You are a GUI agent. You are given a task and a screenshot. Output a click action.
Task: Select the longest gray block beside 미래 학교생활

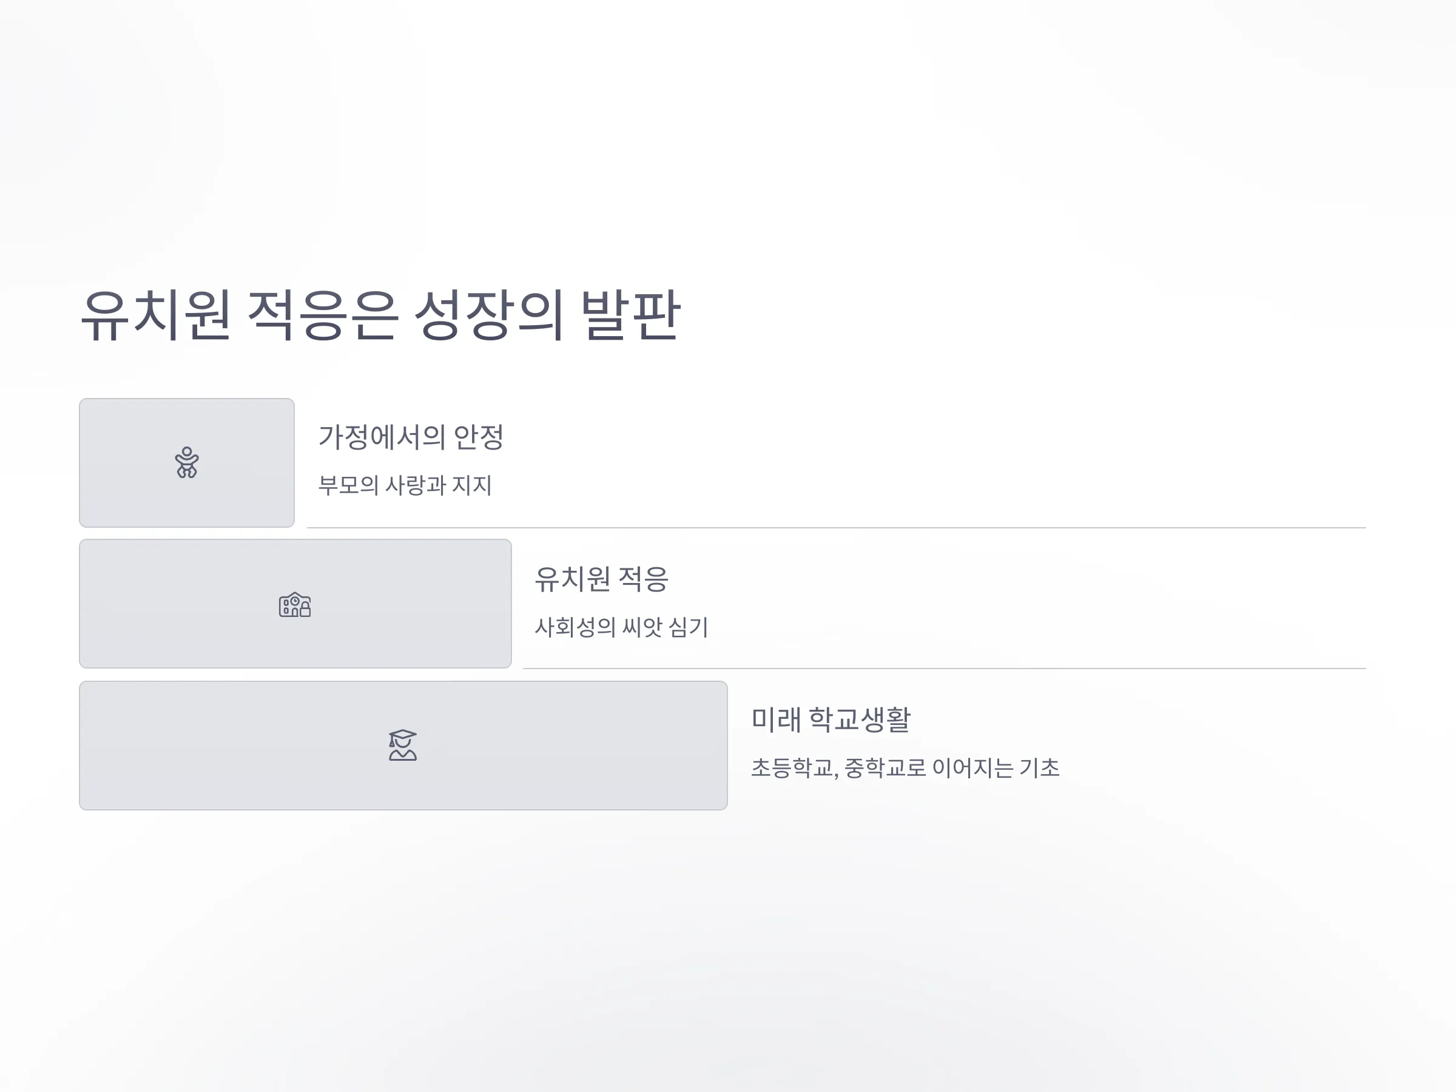point(403,745)
